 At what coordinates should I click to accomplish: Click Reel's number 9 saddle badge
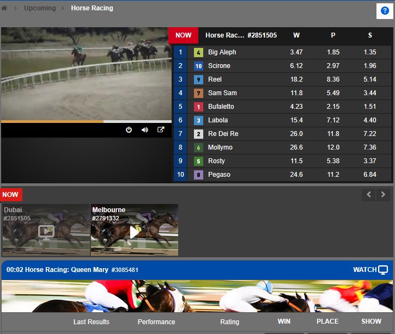(198, 79)
